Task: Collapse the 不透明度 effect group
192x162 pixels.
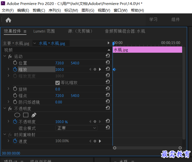Action: tap(5, 108)
